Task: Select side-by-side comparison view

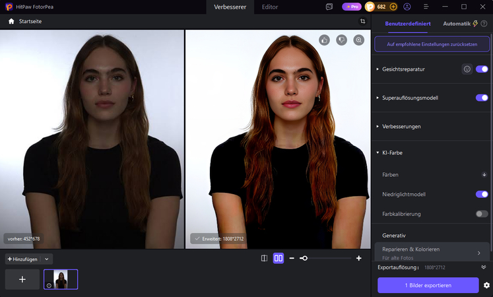Action: point(279,258)
